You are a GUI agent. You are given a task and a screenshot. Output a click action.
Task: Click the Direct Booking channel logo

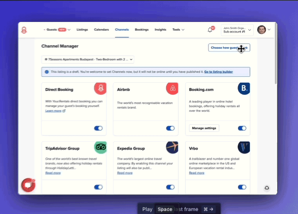100,88
